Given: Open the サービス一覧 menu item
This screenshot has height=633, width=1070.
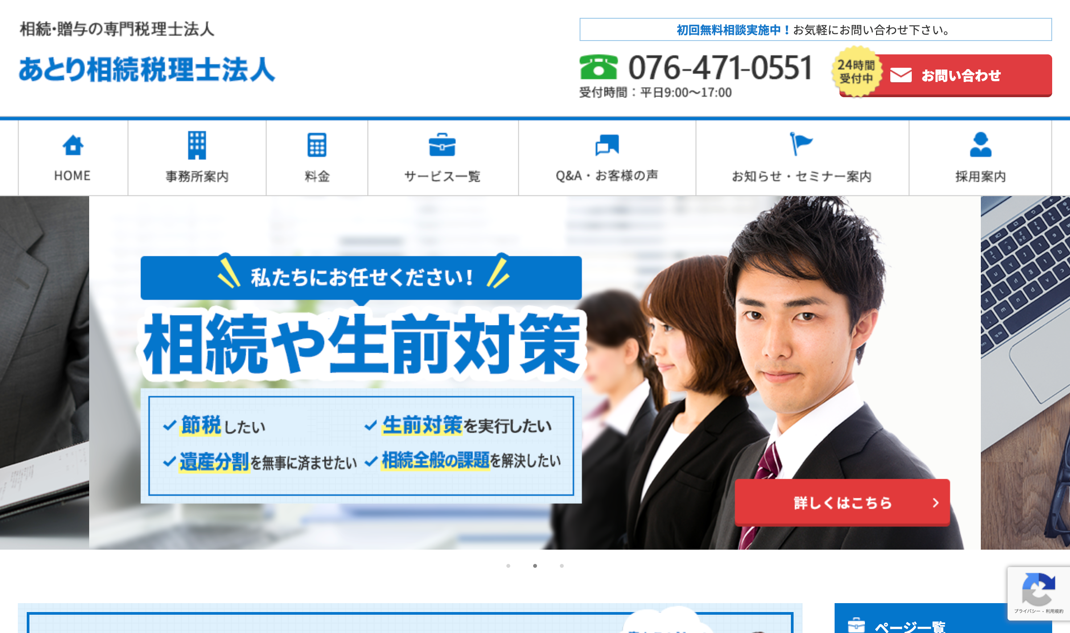Looking at the screenshot, I should pyautogui.click(x=442, y=176).
